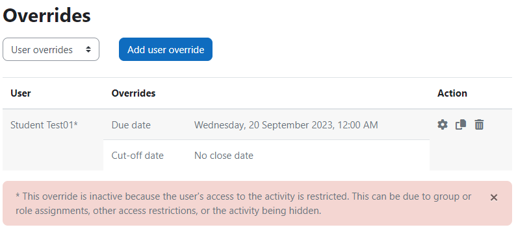Select the Student Test01 user cell

tap(44, 125)
